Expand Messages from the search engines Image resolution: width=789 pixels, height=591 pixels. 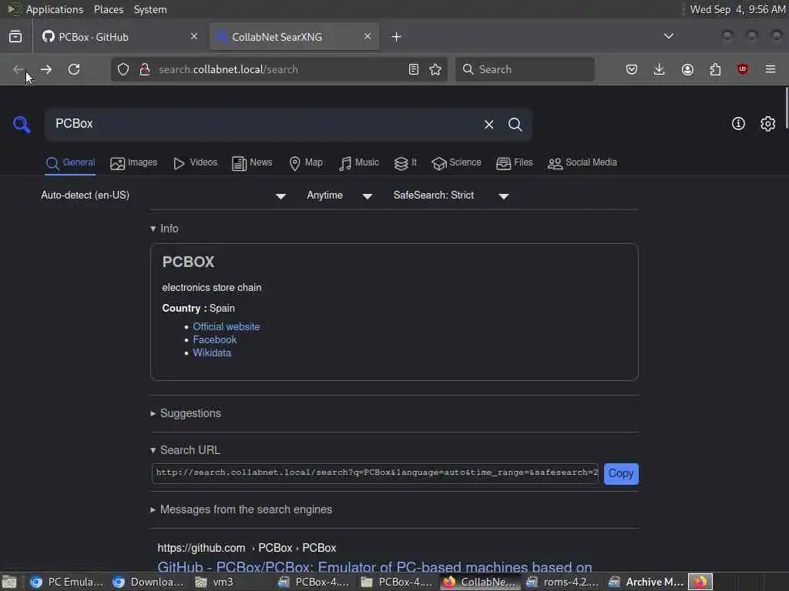[241, 509]
